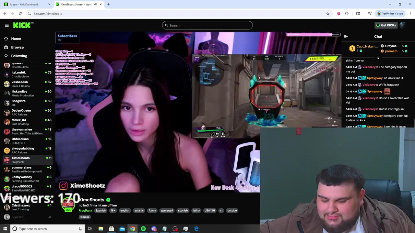Click the KICK logo
The height and width of the screenshot is (233, 415).
pos(23,25)
